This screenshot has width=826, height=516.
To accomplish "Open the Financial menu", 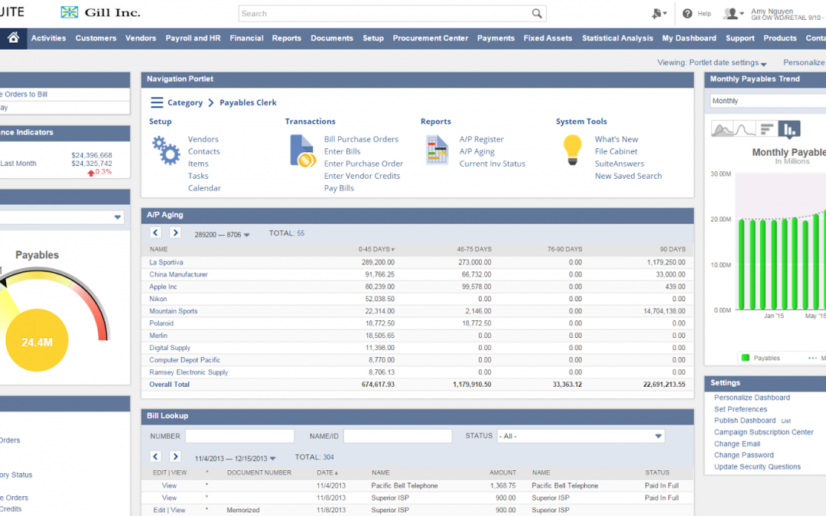I will tap(246, 38).
